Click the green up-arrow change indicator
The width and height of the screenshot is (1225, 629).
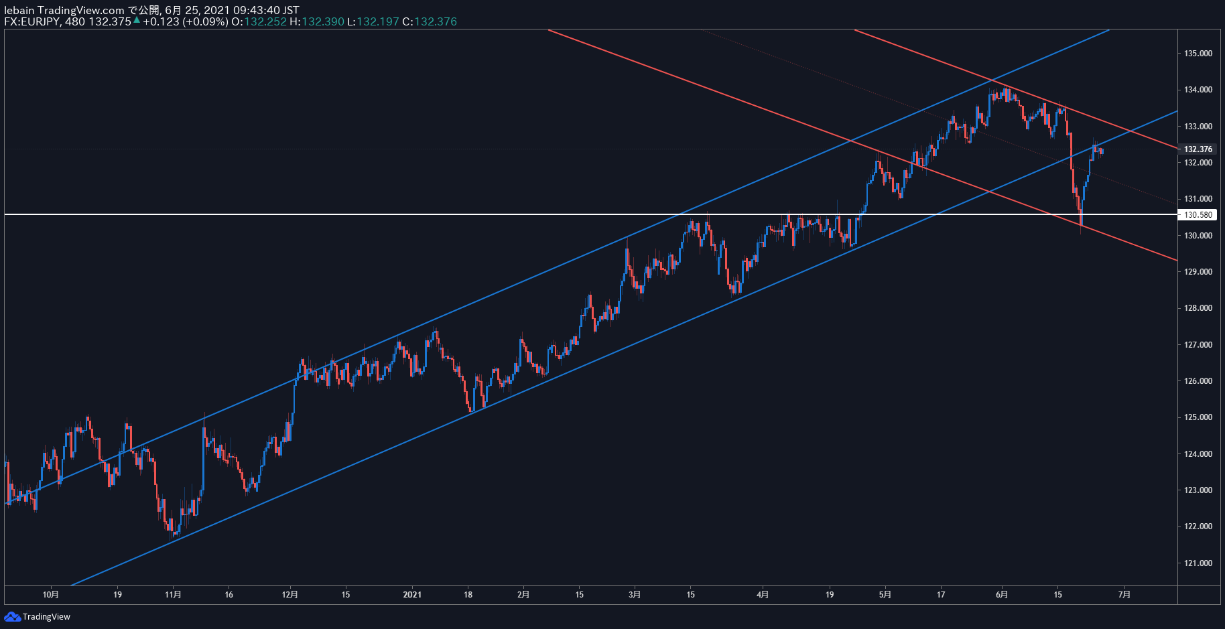tap(137, 21)
